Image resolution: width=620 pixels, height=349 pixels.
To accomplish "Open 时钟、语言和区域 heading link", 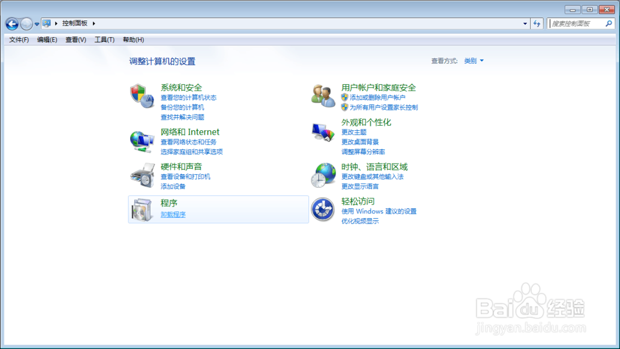I will [x=374, y=167].
